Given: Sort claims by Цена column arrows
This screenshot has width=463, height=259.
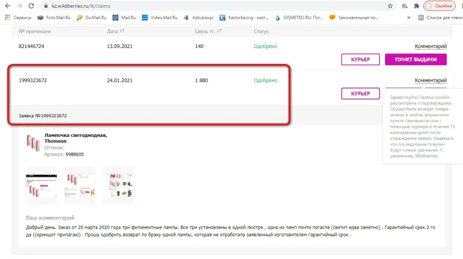Looking at the screenshot, I should [217, 30].
